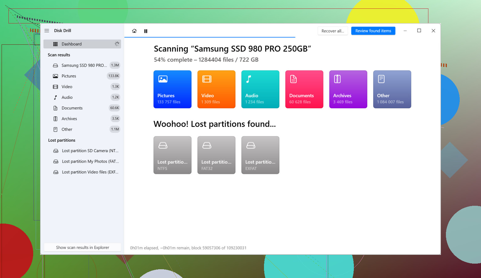Click the drive icon on NTFS lost partition card
The image size is (481, 278).
click(x=163, y=145)
